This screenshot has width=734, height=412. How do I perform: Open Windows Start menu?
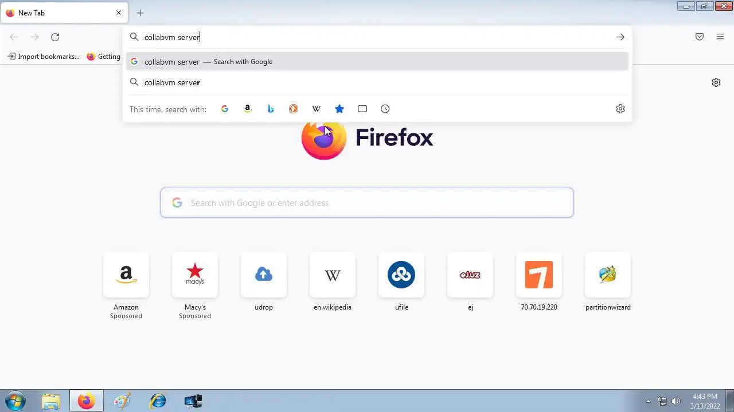tap(15, 401)
